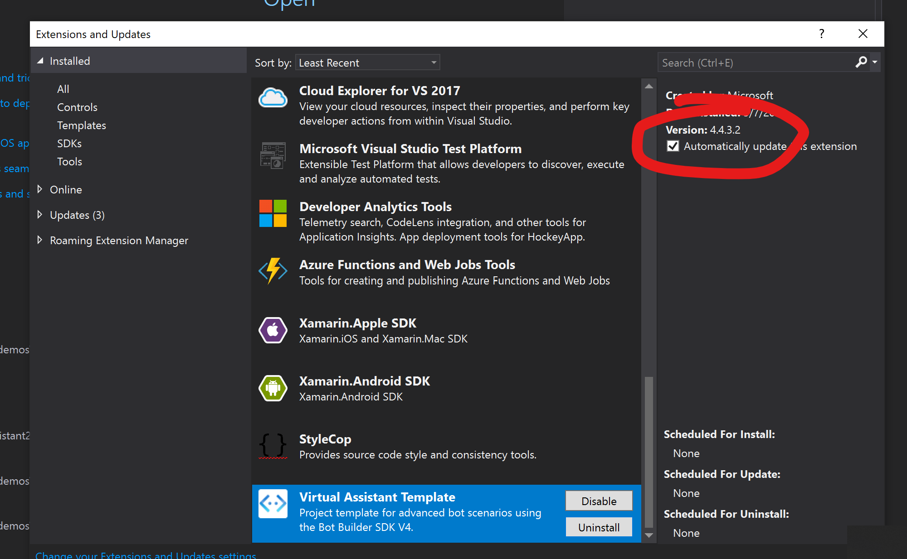Select the Developer Analytics Tools icon

tap(272, 214)
